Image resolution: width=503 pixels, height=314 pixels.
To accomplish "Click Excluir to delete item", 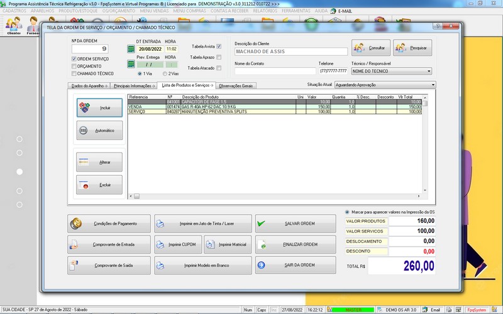I will 99,185.
